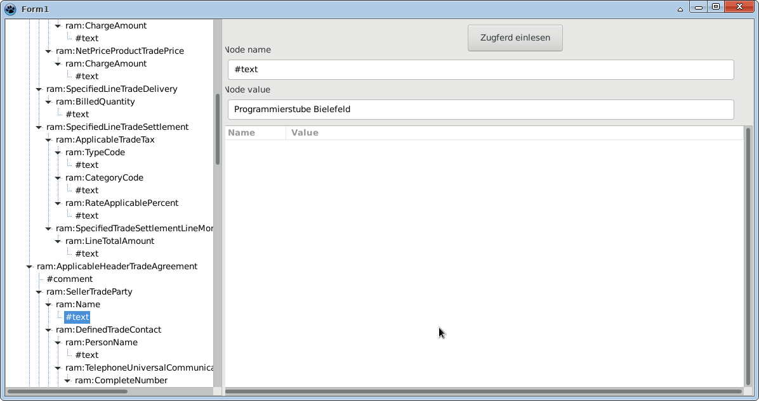Collapse the ram:Name node arrow

48,305
